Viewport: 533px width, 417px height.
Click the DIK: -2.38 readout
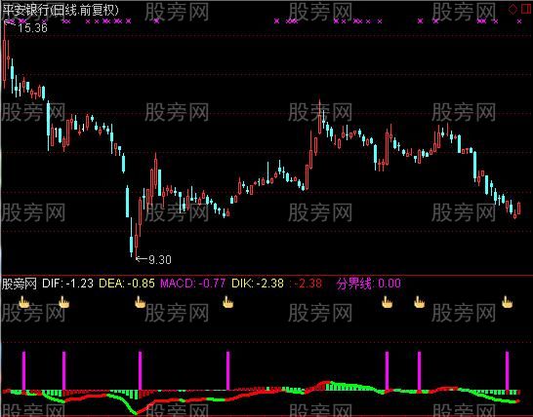pyautogui.click(x=258, y=284)
